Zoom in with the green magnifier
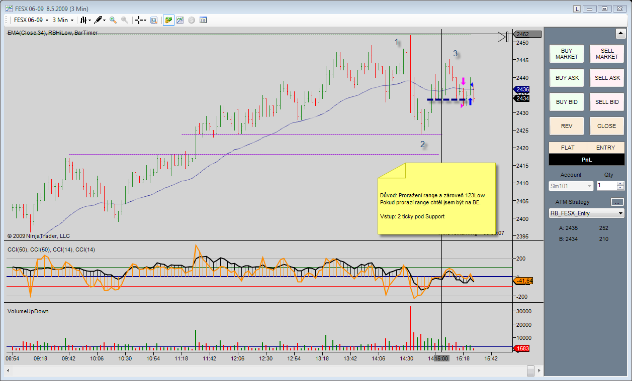Screen dimensions: 632x381 click(x=113, y=20)
